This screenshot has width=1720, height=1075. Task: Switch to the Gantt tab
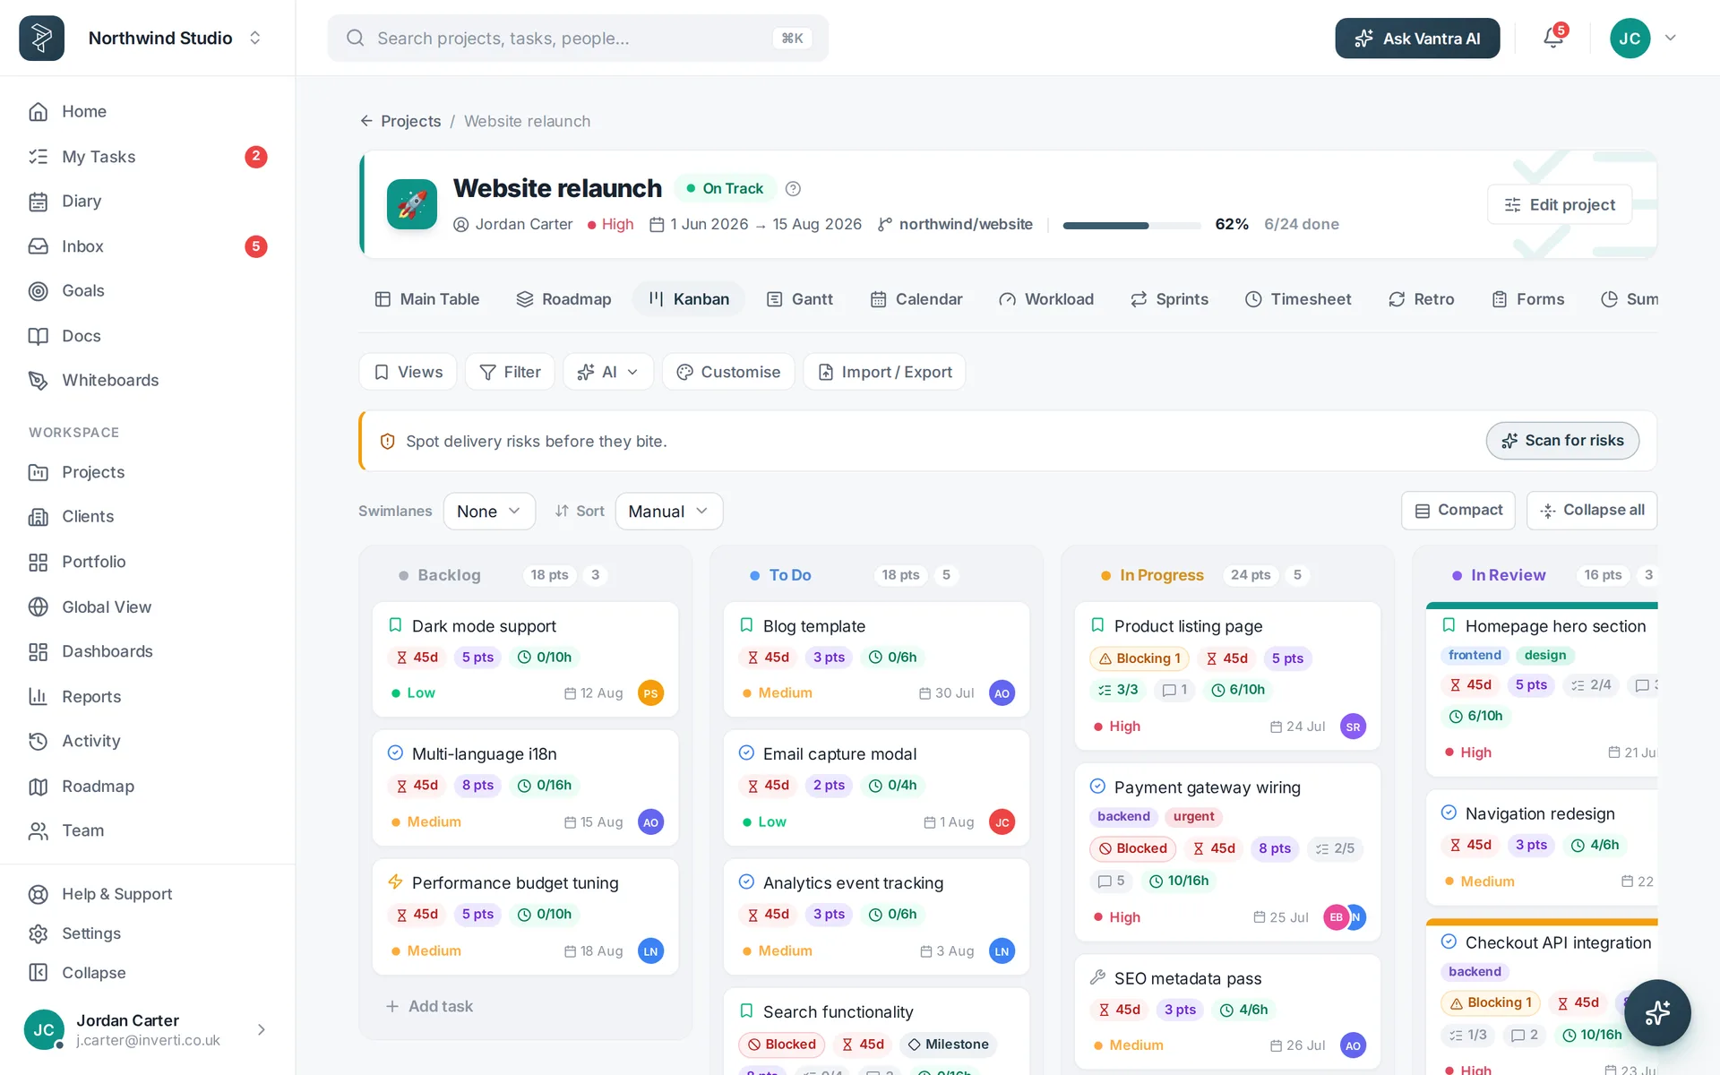tap(800, 299)
